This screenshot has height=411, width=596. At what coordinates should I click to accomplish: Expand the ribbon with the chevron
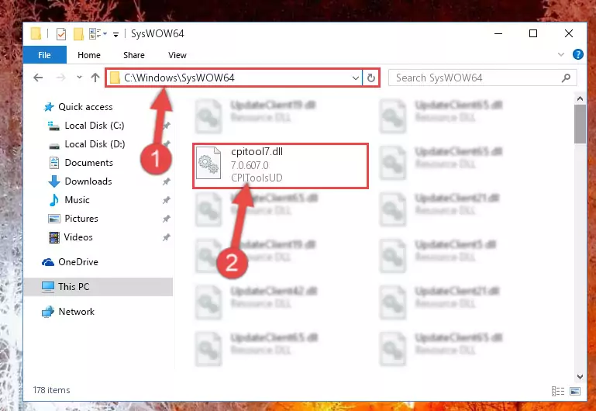coord(560,55)
